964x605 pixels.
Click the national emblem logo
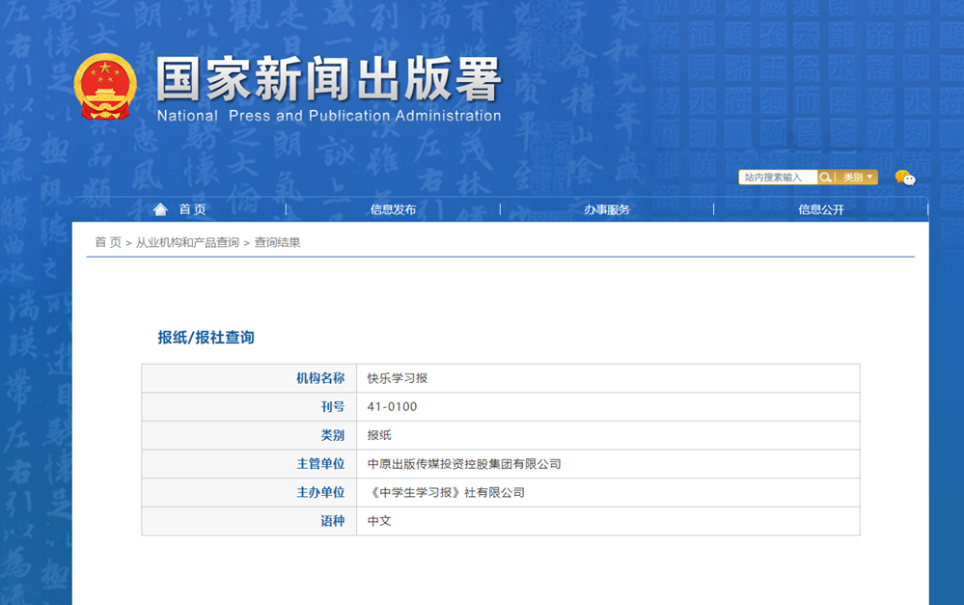[105, 87]
